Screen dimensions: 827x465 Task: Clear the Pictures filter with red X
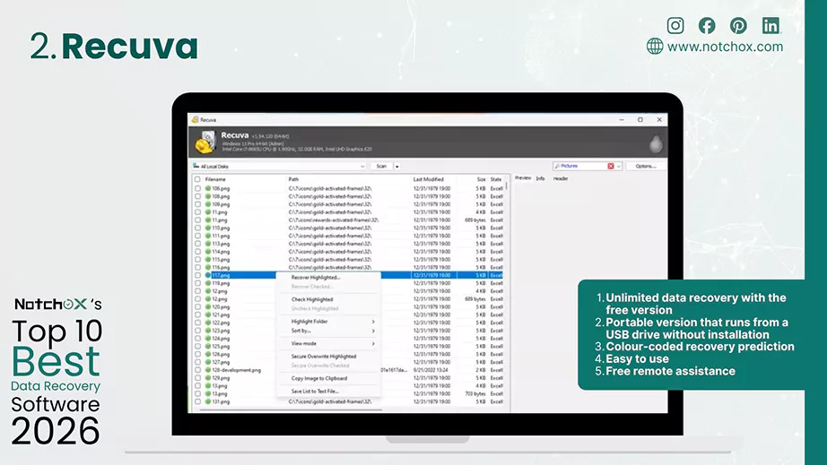click(x=610, y=166)
